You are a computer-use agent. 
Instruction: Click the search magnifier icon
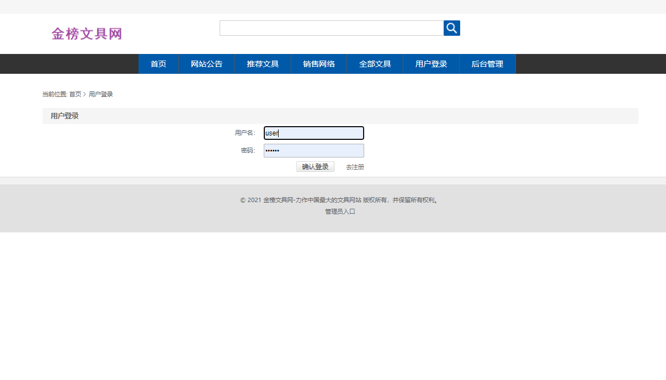click(451, 28)
